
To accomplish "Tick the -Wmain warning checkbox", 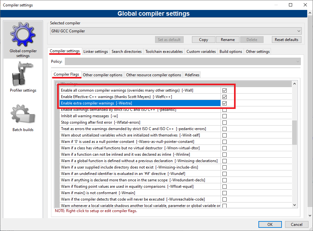I will click(224, 193).
